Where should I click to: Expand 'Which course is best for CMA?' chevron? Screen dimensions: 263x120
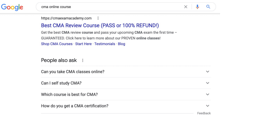208,94
